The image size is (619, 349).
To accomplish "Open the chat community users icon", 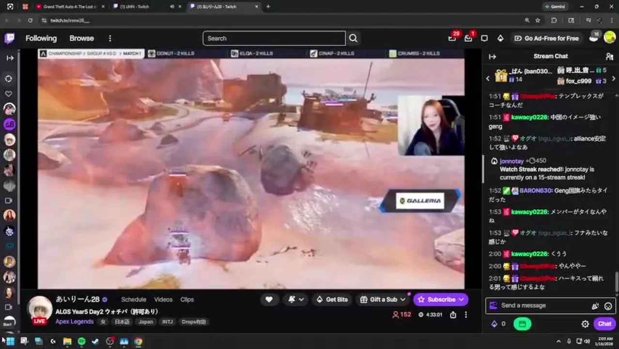I will pos(609,56).
